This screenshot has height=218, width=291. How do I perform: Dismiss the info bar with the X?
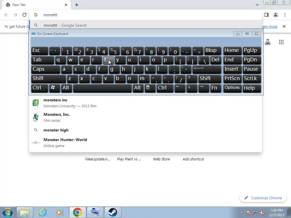point(284,26)
